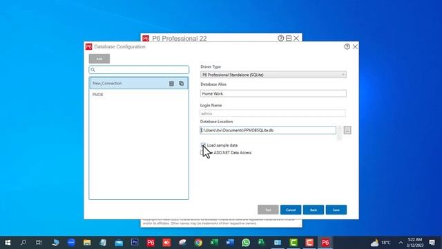
Task: Click the Test button
Action: 268,210
